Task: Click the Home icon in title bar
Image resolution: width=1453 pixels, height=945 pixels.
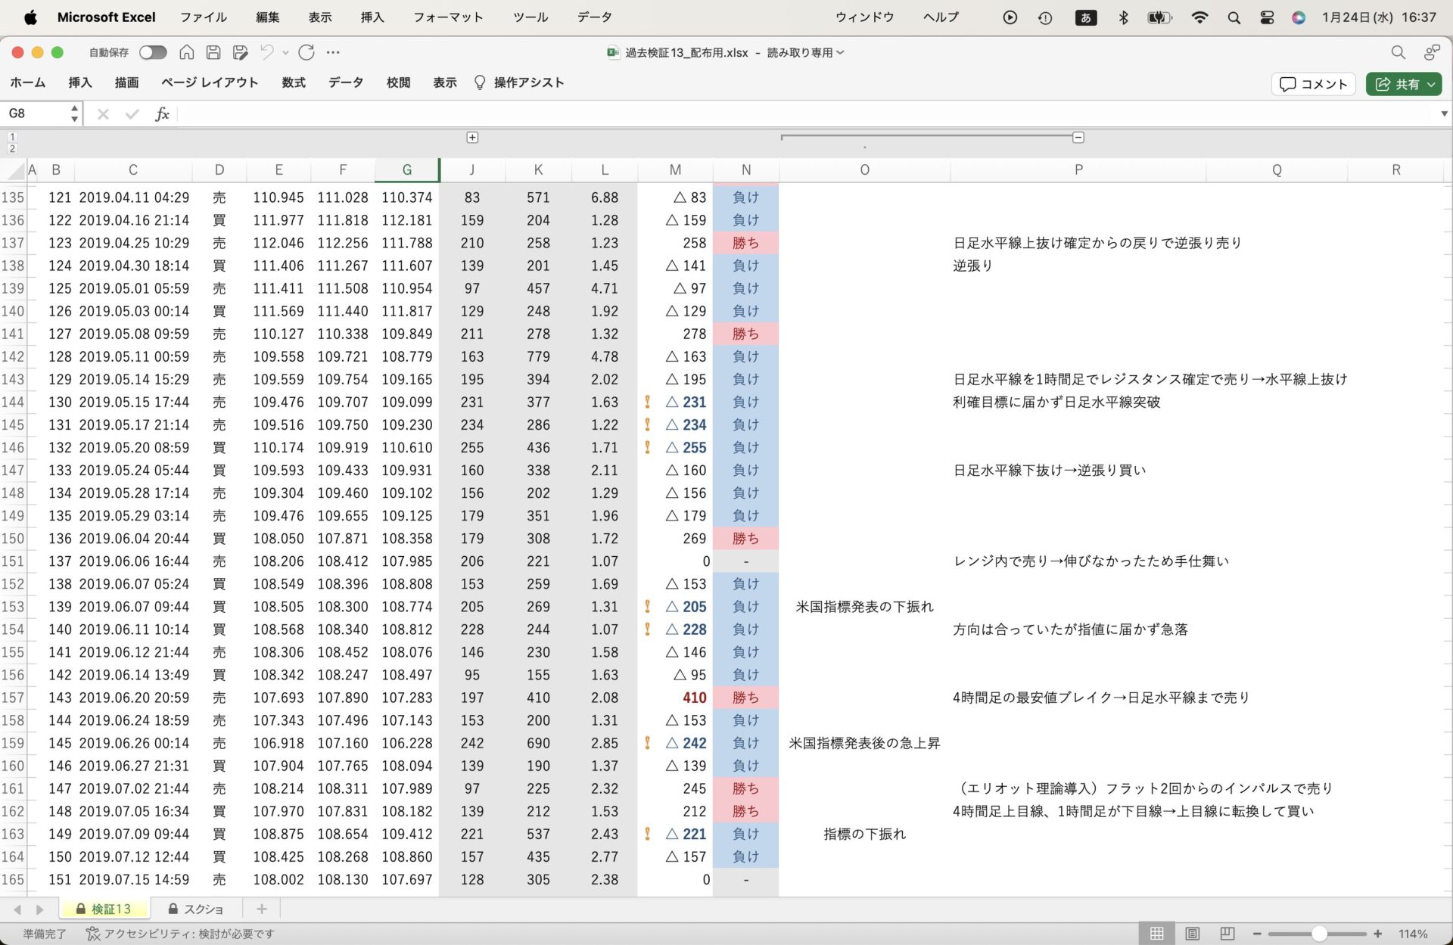Action: (186, 52)
